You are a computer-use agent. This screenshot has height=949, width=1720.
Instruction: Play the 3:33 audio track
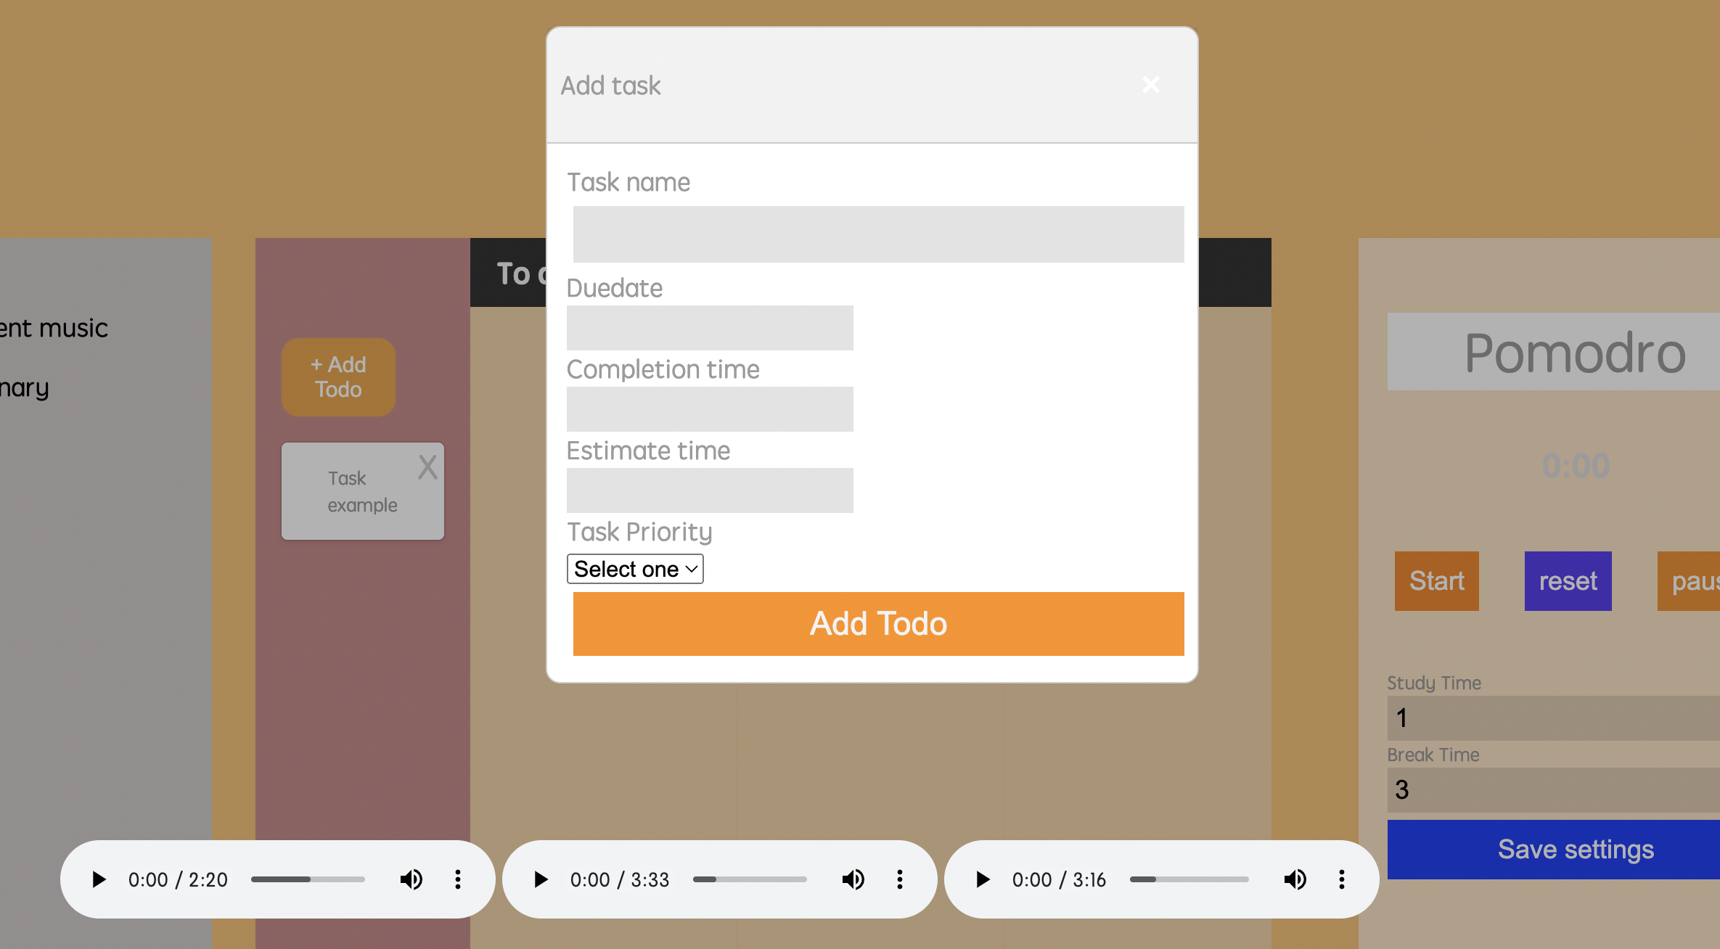(x=541, y=879)
